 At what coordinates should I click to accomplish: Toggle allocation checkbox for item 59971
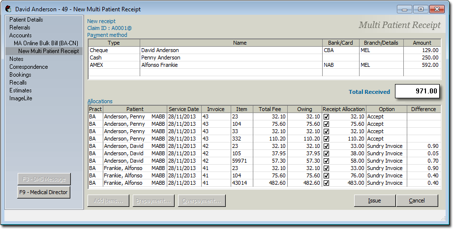pos(327,161)
